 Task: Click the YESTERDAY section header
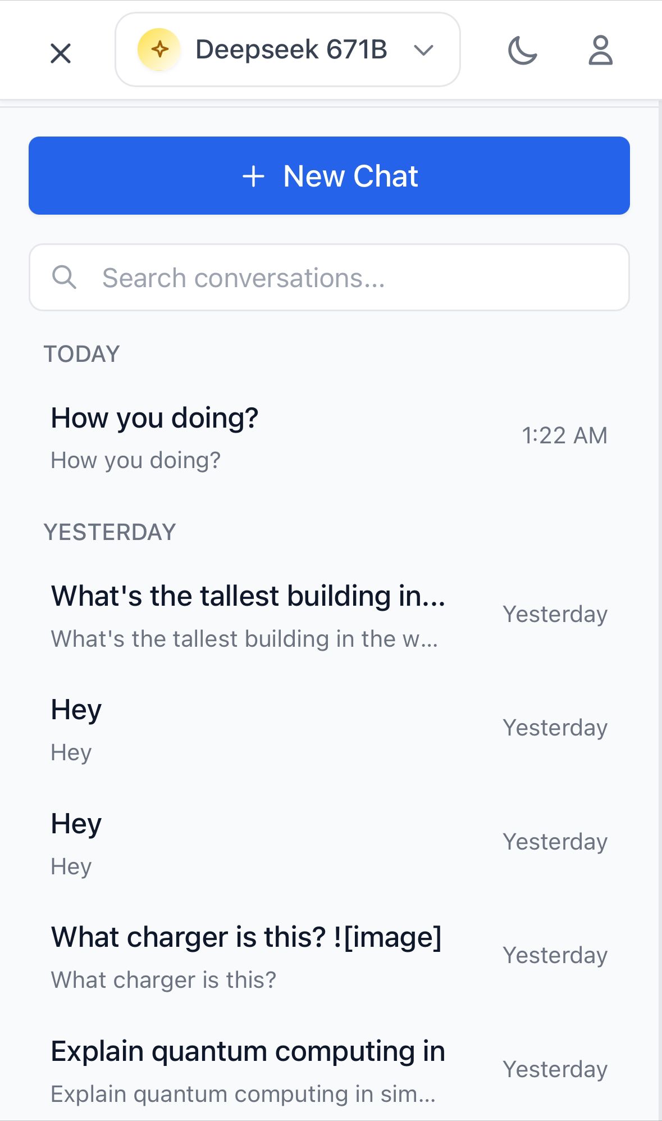click(x=110, y=532)
